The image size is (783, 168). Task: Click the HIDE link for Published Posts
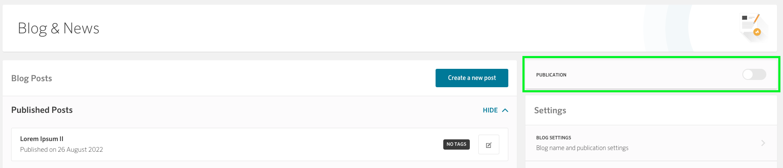[x=490, y=110]
